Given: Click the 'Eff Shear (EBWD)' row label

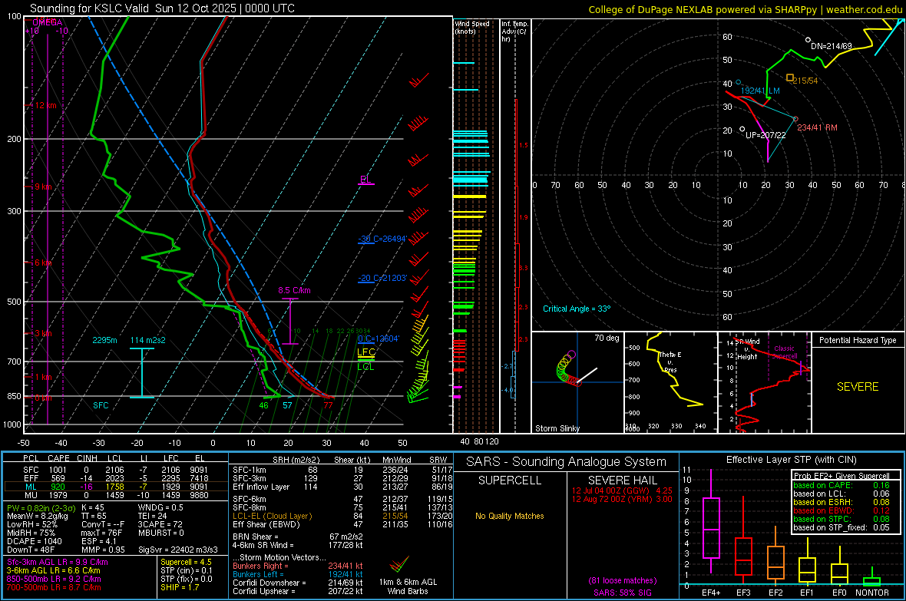Looking at the screenshot, I should 266,524.
